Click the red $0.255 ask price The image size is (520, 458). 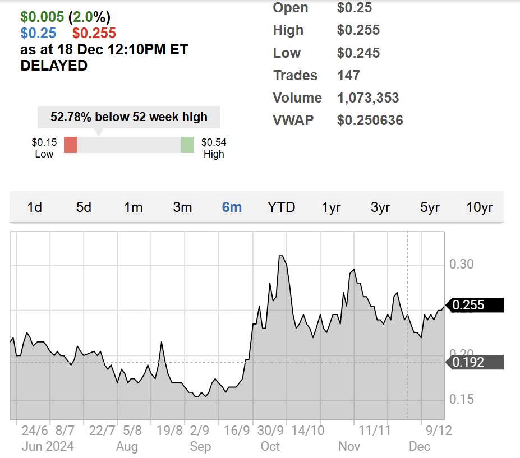point(94,33)
